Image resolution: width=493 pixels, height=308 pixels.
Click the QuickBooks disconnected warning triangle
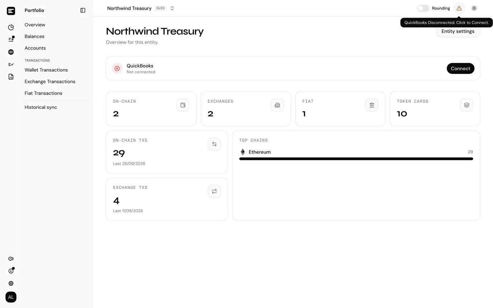[459, 8]
